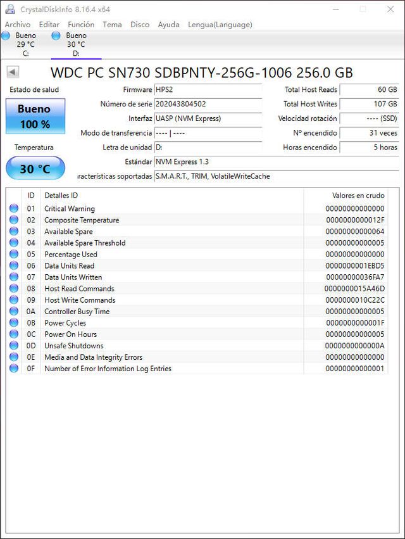The height and width of the screenshot is (539, 405).
Task: Click the Critical Warning status orb
Action: pos(14,208)
